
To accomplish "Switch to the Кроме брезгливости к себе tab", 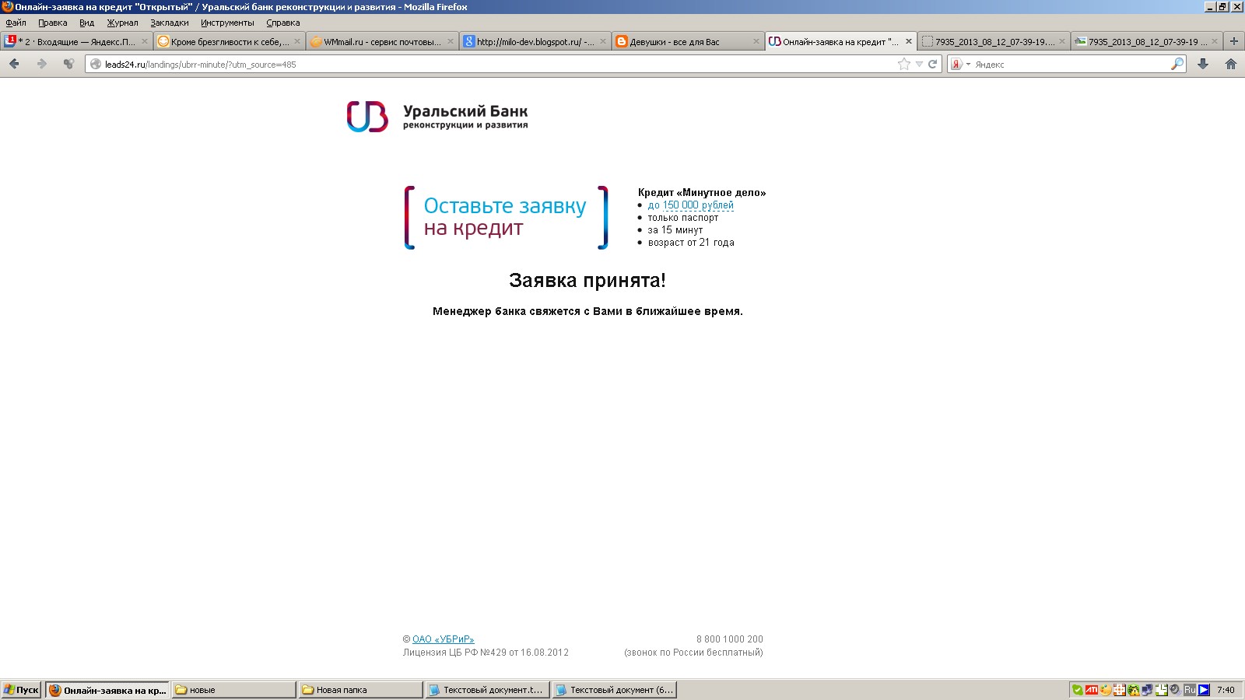I will 229,41.
